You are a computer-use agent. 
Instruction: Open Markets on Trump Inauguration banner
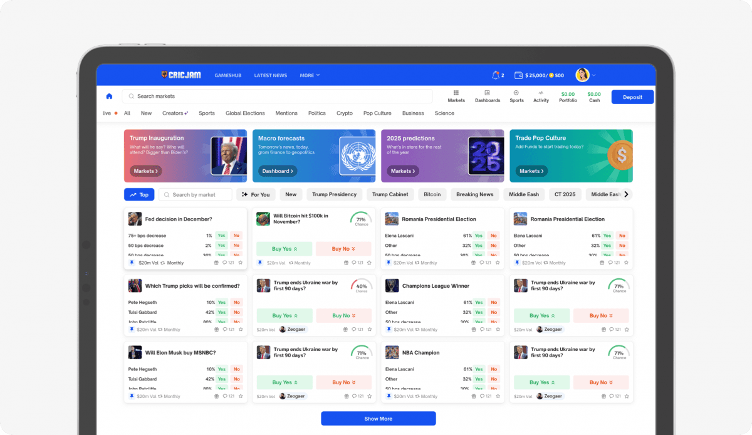[x=145, y=170]
